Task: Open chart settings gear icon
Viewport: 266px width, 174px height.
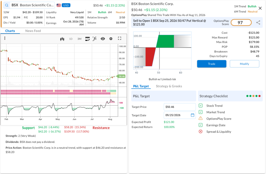Action: click(111, 39)
